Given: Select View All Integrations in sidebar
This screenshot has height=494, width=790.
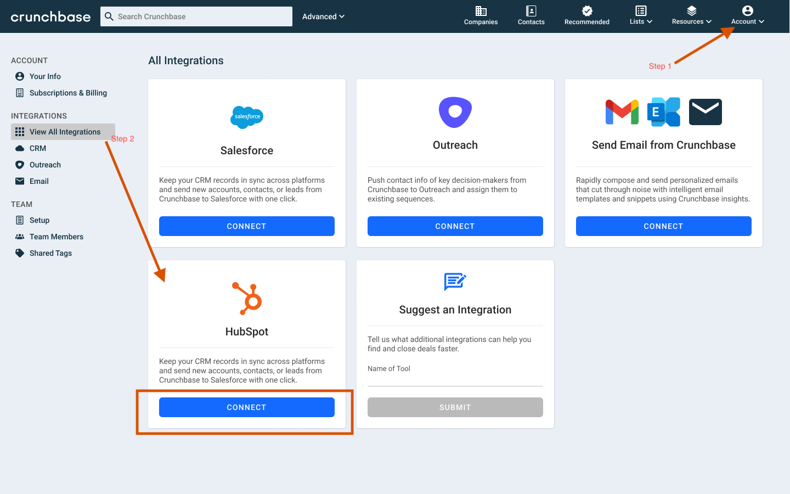Looking at the screenshot, I should pyautogui.click(x=62, y=132).
